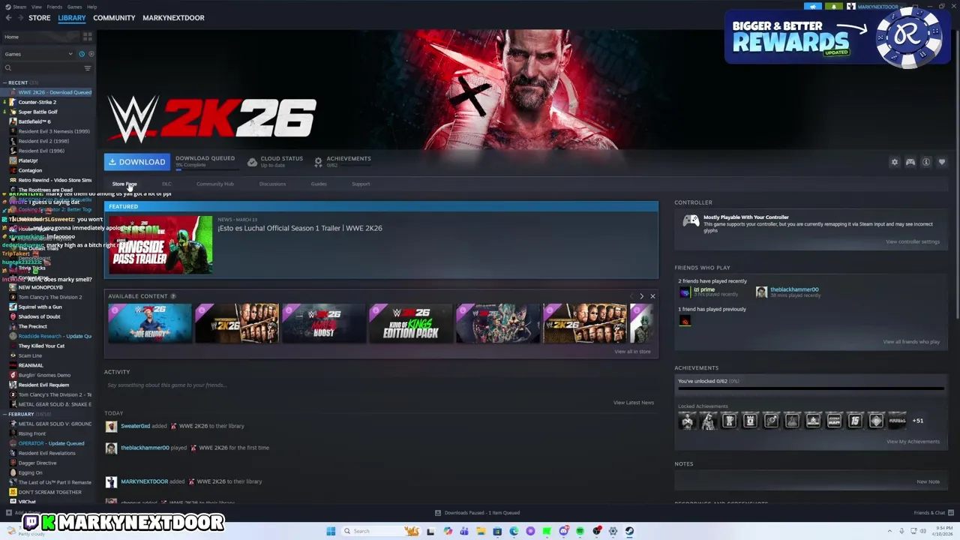Open the Community Hub link
Viewport: 960px width, 540px height.
point(215,184)
